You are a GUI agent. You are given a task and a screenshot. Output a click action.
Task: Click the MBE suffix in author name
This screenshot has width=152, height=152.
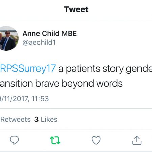pyautogui.click(x=69, y=33)
